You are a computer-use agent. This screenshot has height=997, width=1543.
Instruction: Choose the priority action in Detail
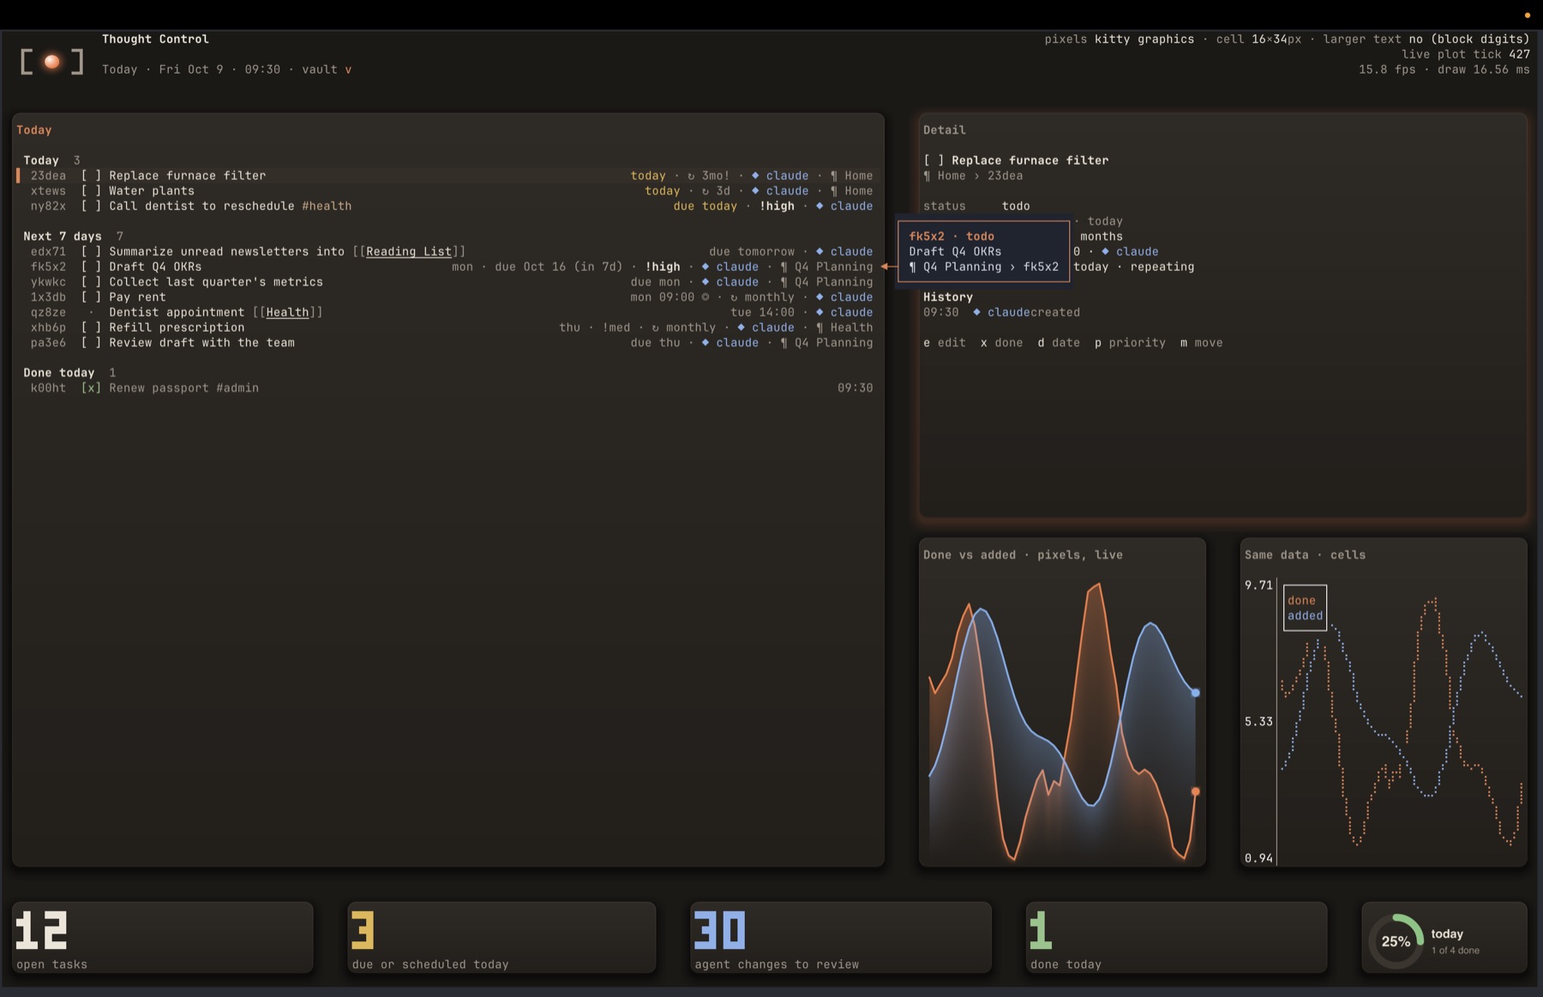coord(1130,342)
